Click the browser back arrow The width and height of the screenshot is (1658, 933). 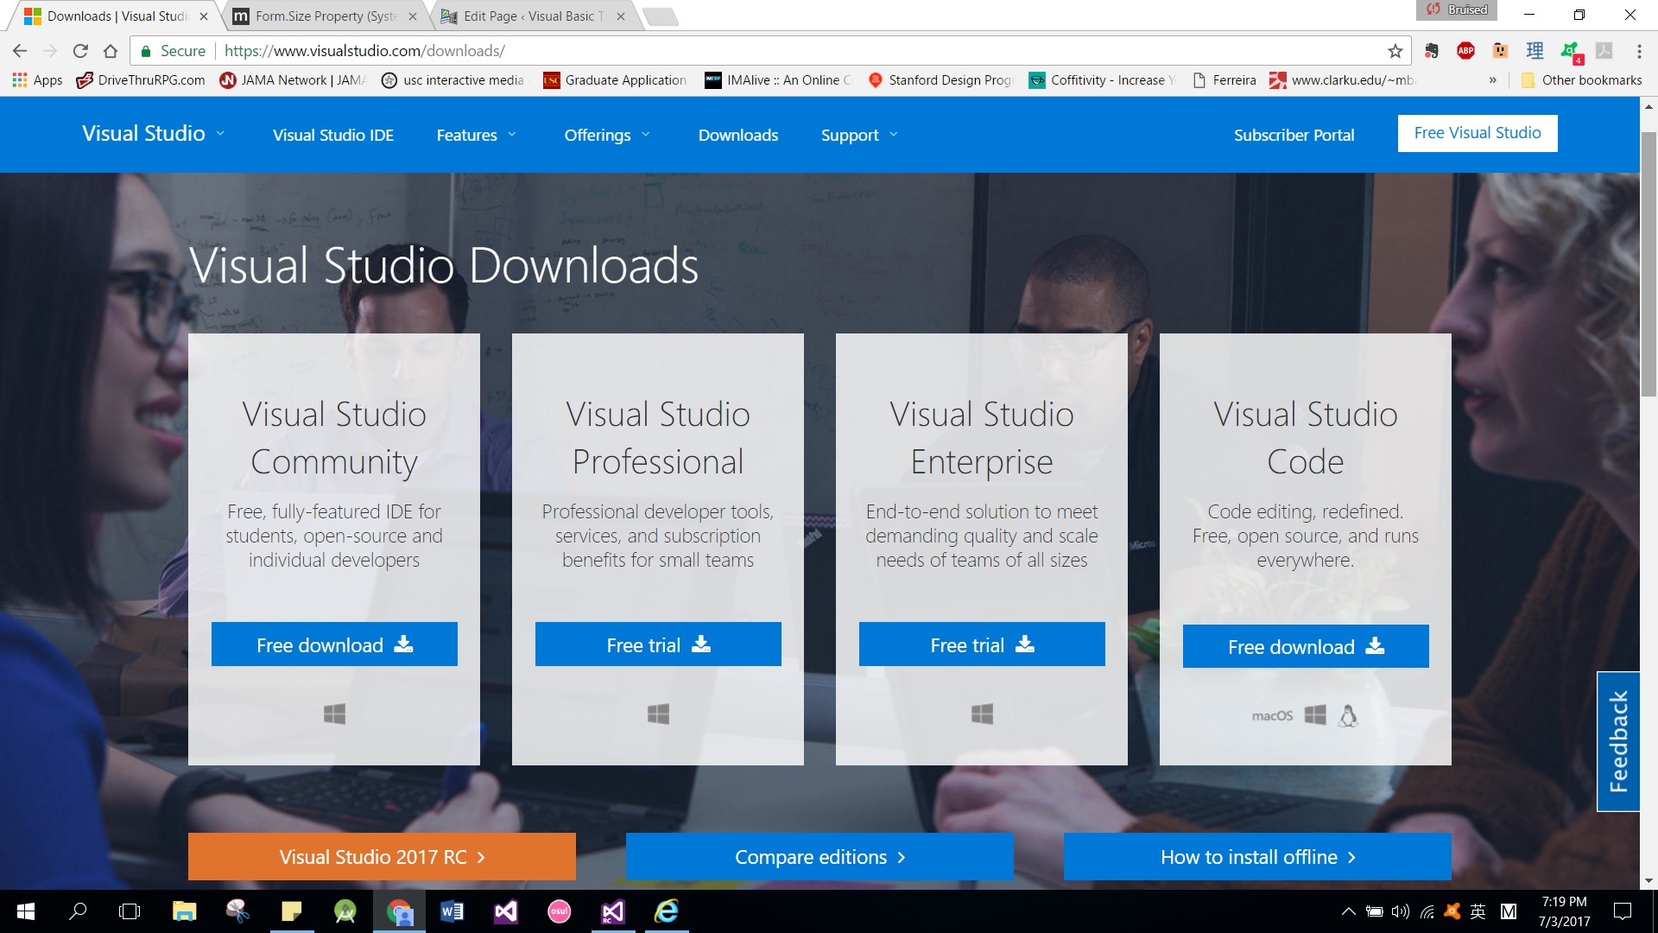20,51
